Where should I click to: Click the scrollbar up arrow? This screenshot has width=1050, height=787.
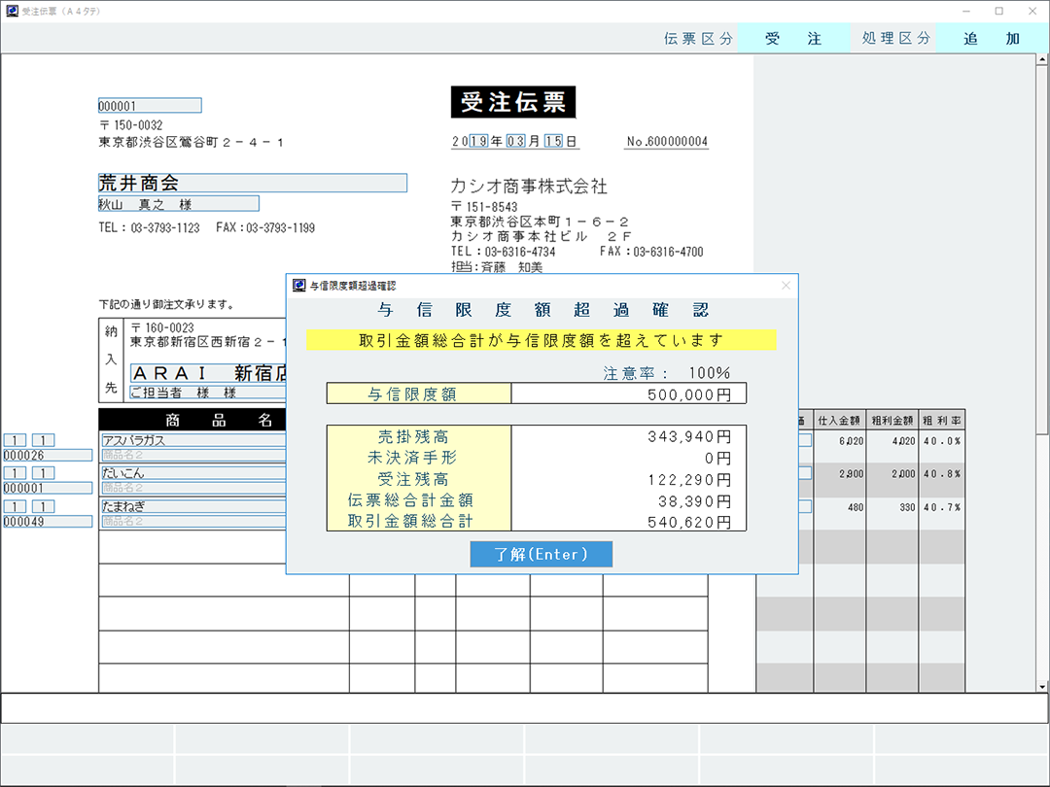tap(1042, 59)
